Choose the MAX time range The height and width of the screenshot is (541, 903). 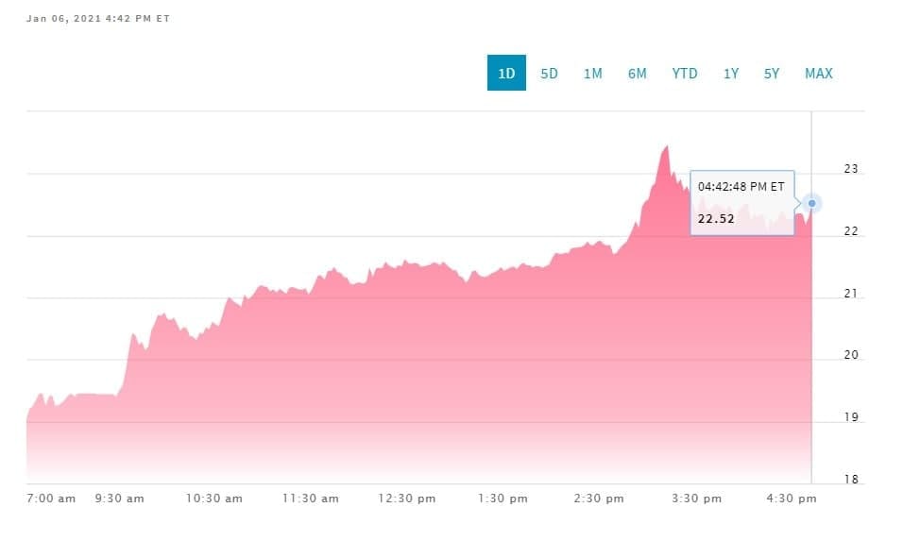818,73
